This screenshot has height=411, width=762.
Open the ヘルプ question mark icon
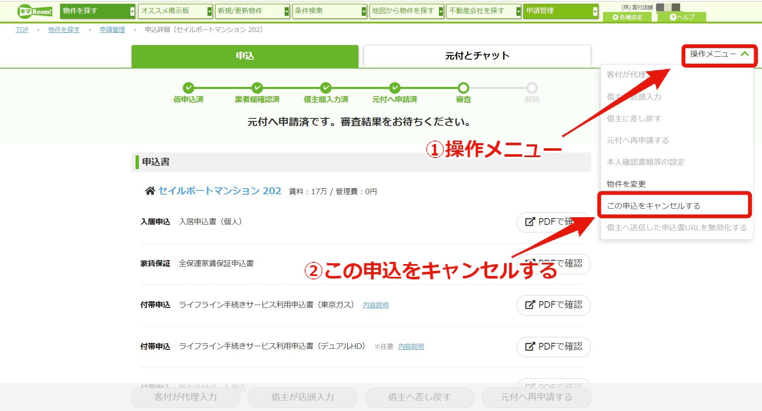[x=673, y=17]
